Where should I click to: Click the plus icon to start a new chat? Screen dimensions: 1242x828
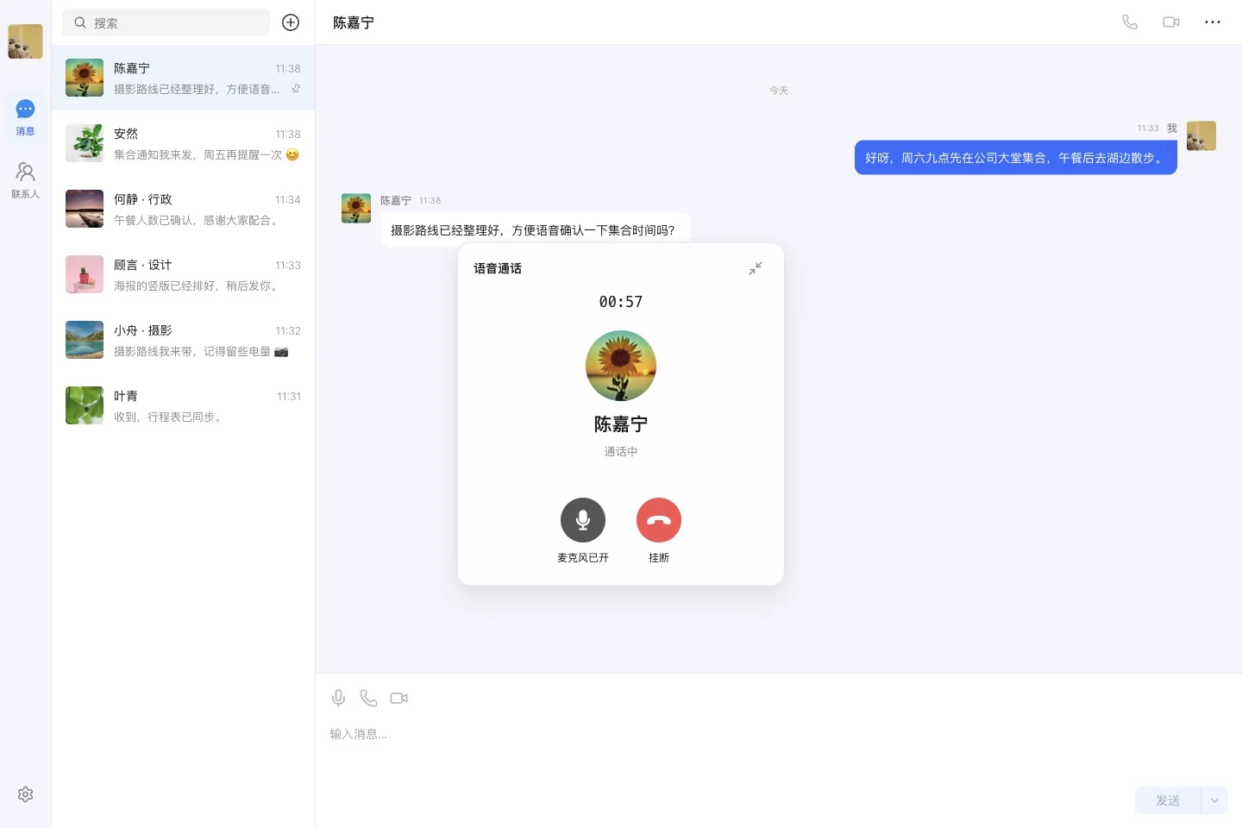click(x=291, y=22)
